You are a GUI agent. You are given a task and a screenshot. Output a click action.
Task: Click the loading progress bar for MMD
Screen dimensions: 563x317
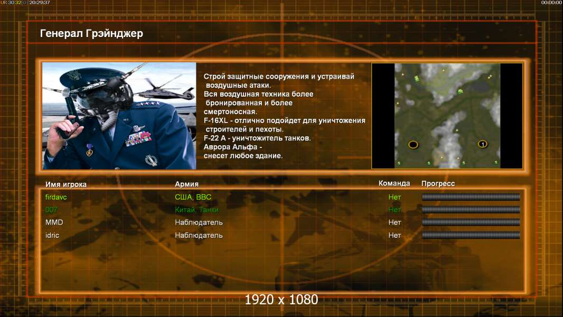(x=471, y=222)
